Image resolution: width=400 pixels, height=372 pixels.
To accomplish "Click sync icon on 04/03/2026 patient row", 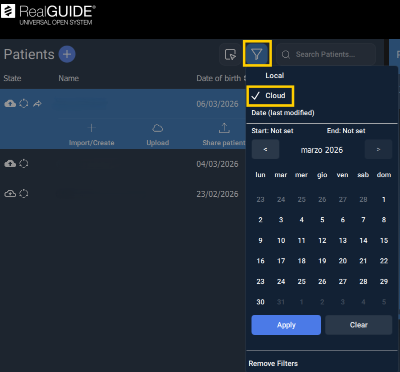I will (23, 164).
